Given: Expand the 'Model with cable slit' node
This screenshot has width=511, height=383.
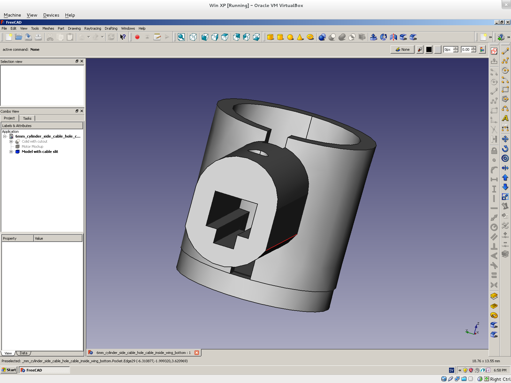Looking at the screenshot, I should click(x=11, y=152).
